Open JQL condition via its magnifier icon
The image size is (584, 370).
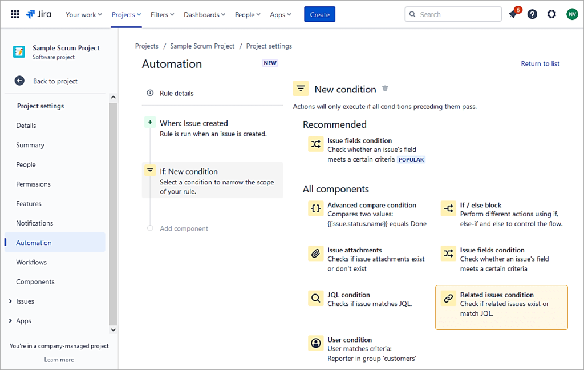click(315, 297)
